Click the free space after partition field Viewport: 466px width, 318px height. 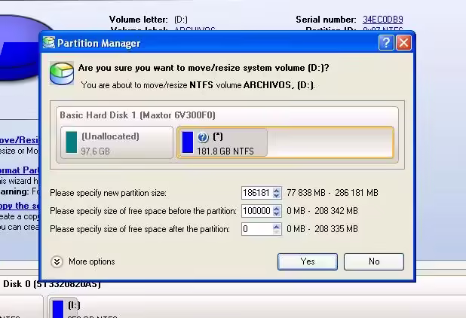pyautogui.click(x=257, y=229)
